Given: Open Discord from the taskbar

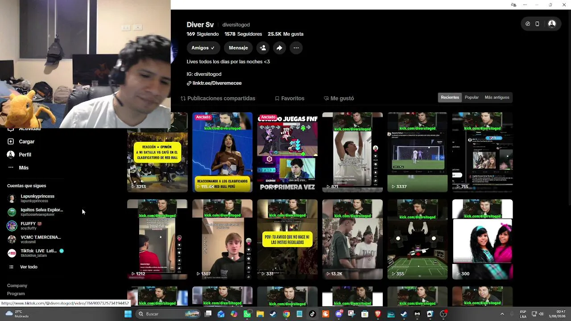Looking at the screenshot, I should tap(339, 314).
